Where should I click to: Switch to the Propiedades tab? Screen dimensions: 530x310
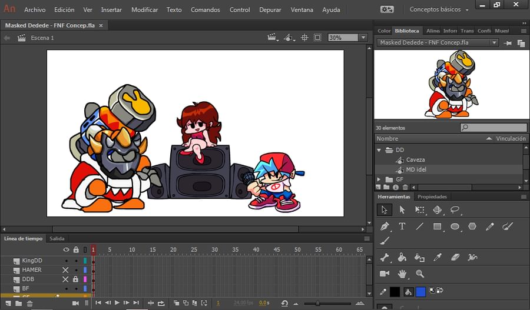point(432,196)
